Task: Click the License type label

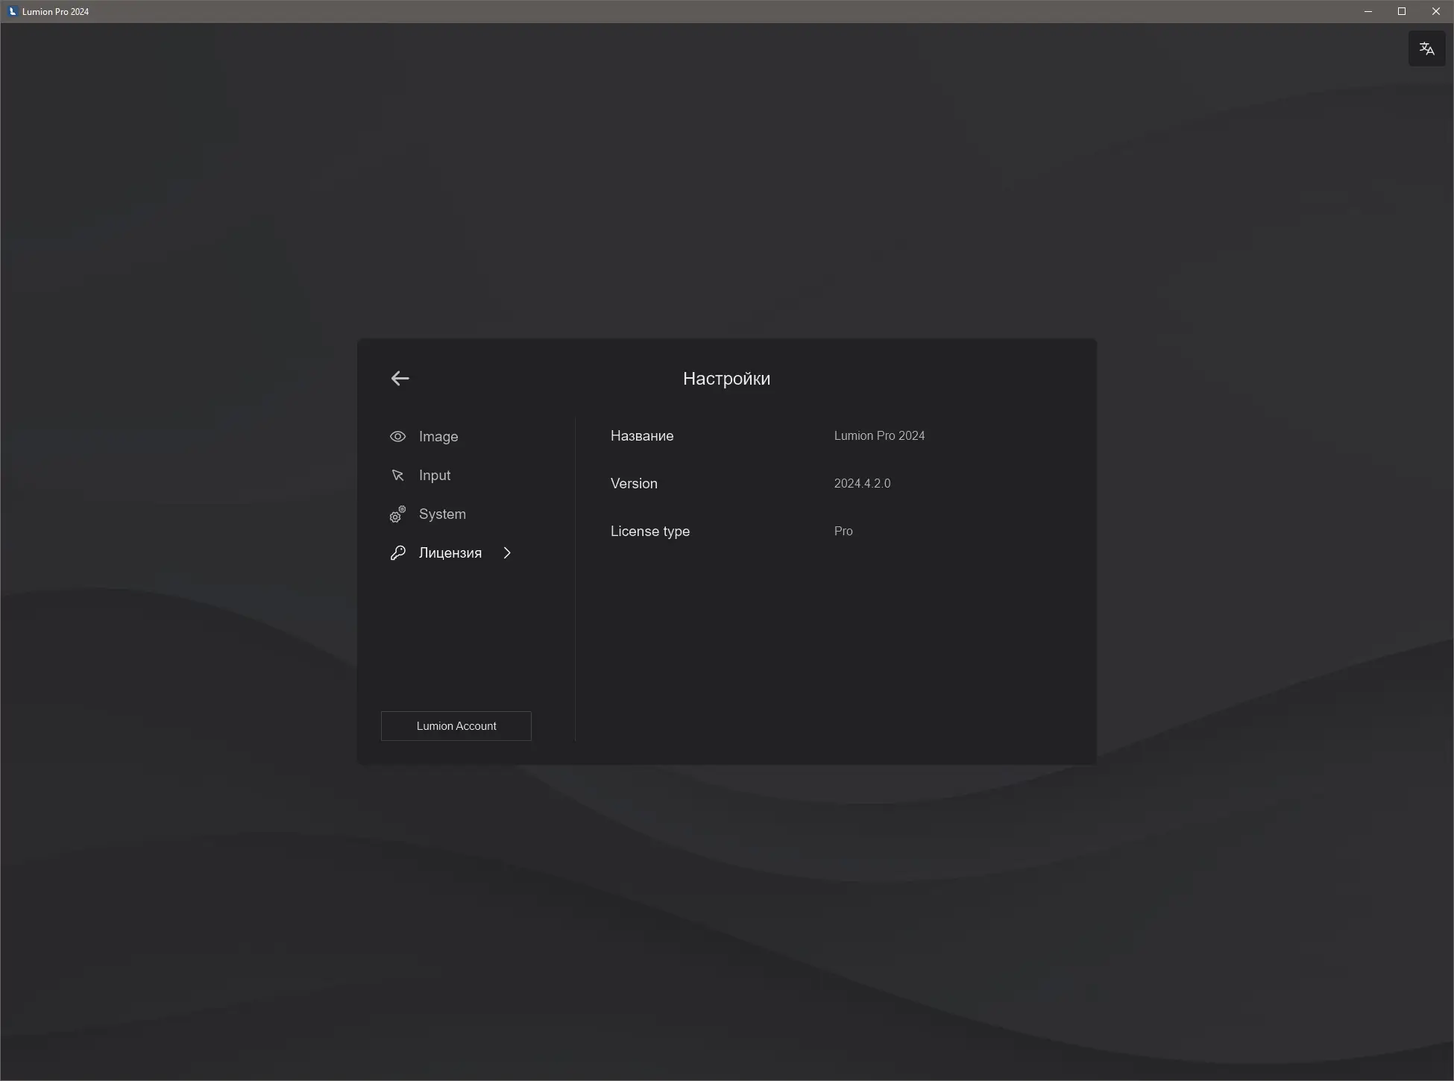Action: 649,532
